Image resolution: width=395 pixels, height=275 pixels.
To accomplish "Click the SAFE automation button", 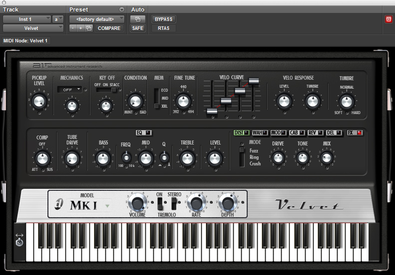I will point(137,28).
